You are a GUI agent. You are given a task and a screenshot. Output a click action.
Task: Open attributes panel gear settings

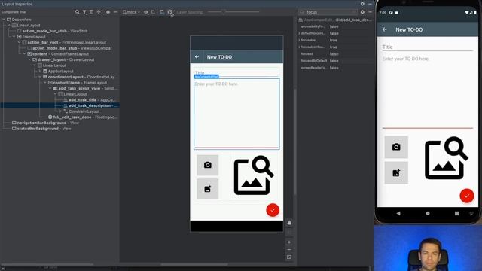[x=363, y=12]
